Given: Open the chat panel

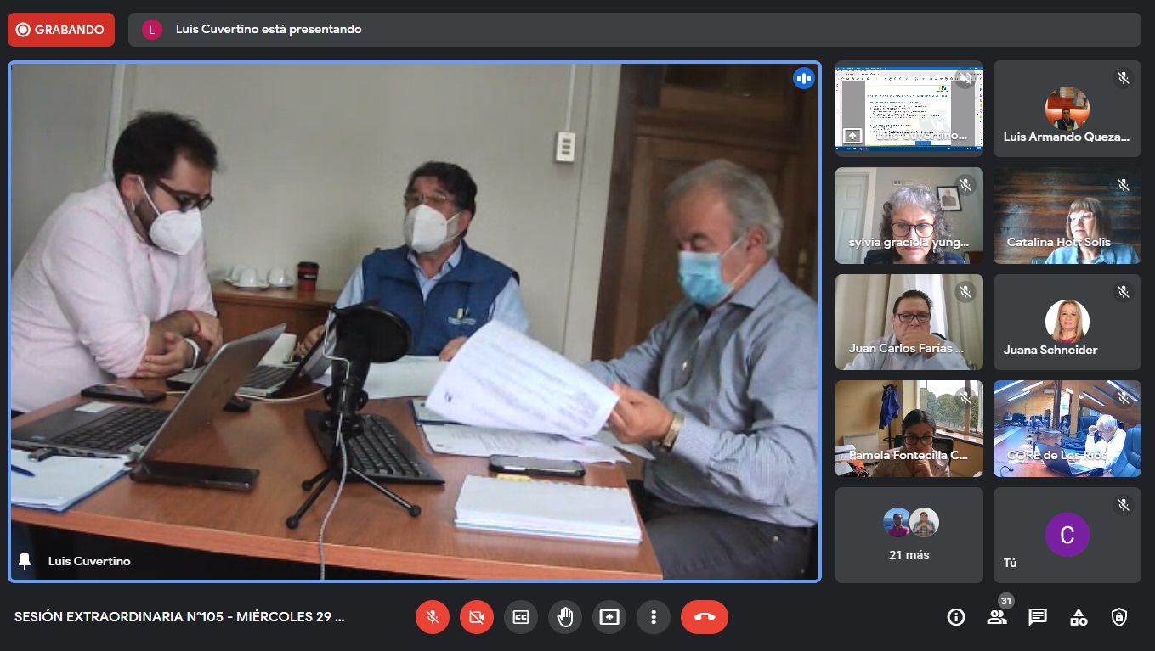Looking at the screenshot, I should pyautogui.click(x=1038, y=617).
